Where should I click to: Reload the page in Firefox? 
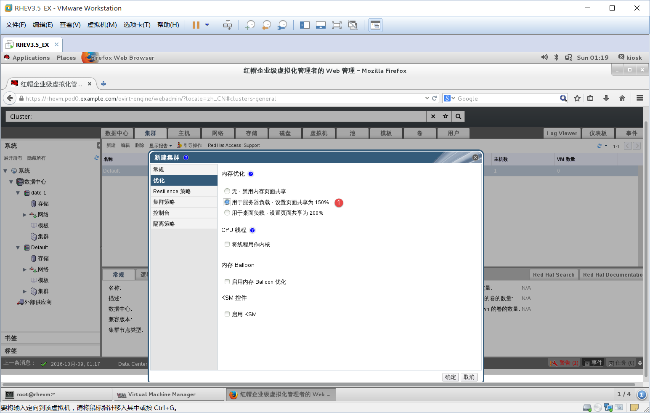[x=434, y=98]
